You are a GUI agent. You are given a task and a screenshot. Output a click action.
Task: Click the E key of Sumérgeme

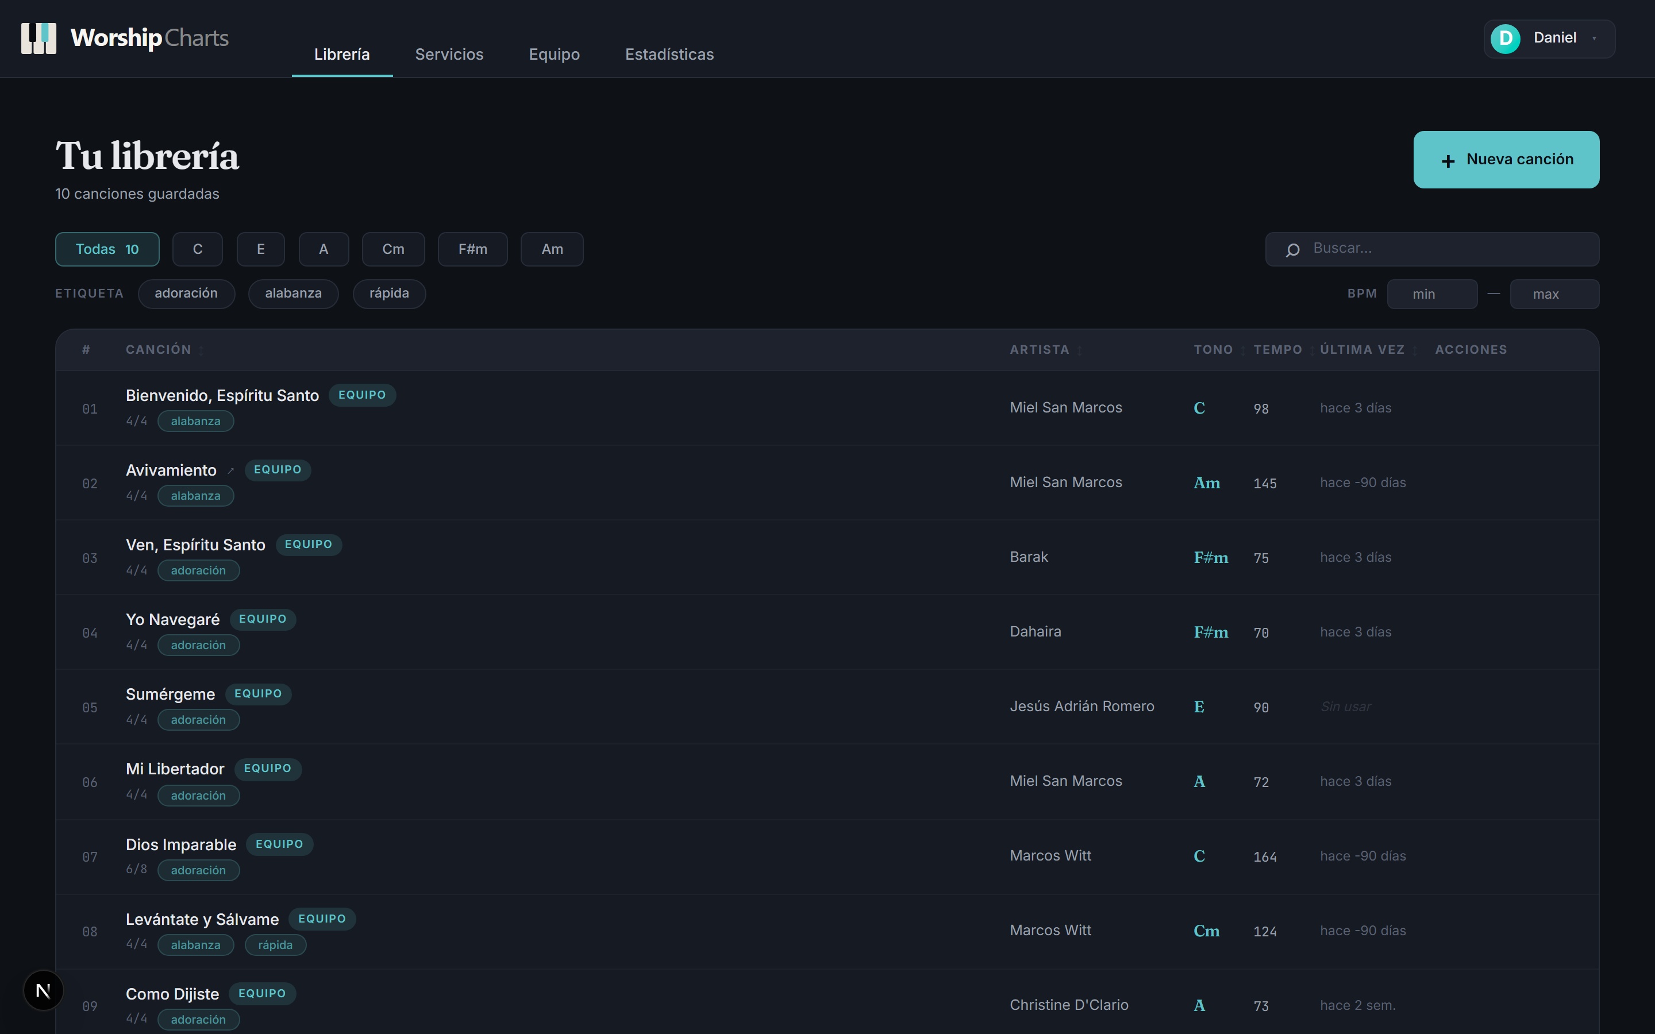tap(1199, 707)
